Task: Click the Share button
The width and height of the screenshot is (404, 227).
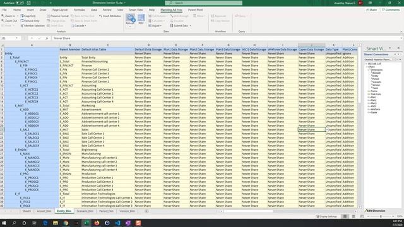Action: point(371,10)
